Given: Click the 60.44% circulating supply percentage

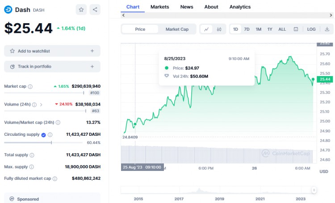Looking at the screenshot, I should point(94,142).
